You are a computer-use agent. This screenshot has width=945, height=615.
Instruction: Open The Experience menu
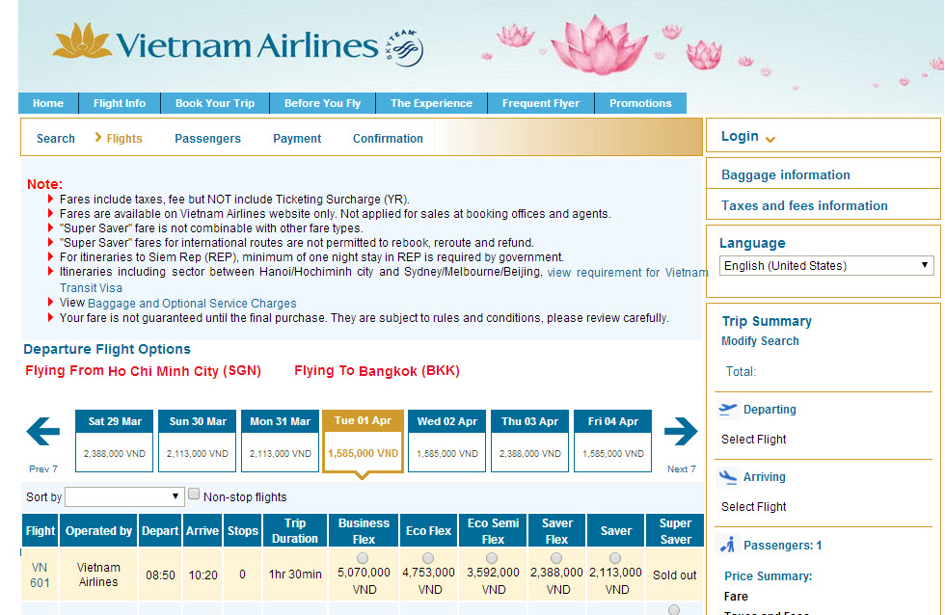pos(432,103)
